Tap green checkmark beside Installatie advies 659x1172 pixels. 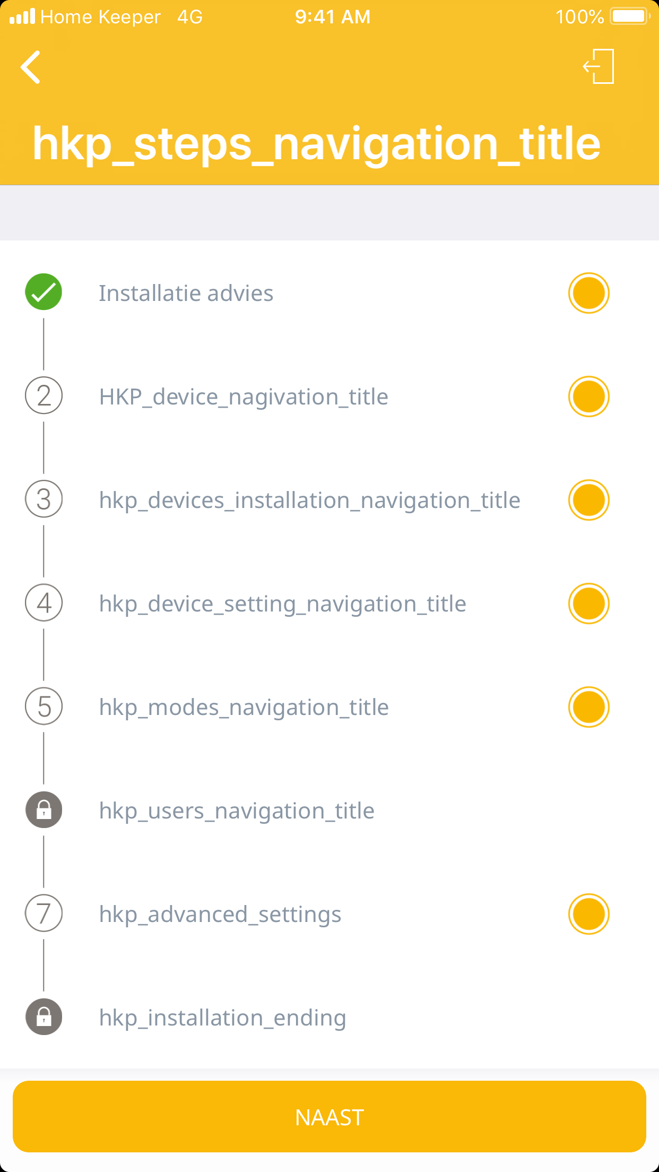pyautogui.click(x=44, y=292)
